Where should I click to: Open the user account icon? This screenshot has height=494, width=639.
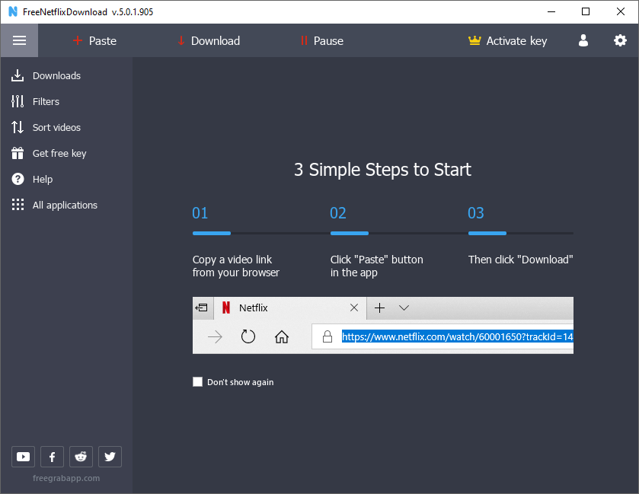(x=583, y=40)
